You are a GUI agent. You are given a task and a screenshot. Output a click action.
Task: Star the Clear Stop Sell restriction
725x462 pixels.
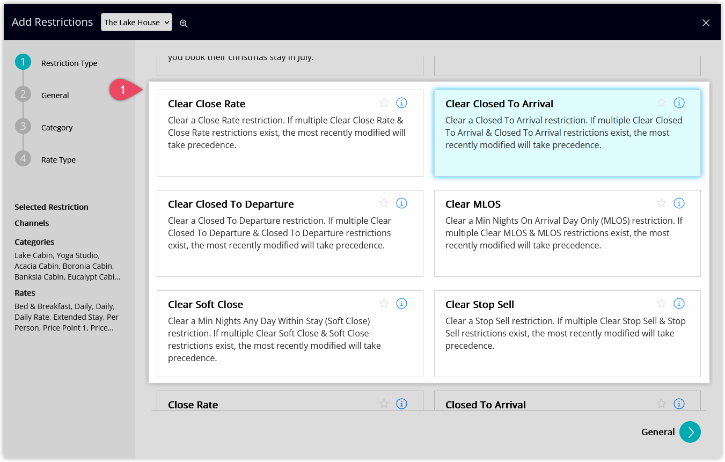pyautogui.click(x=662, y=303)
